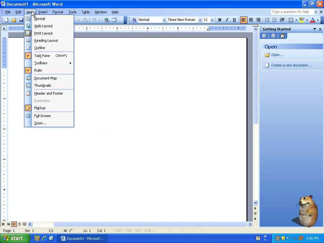Click the Open folder toolbar icon
This screenshot has width=324, height=243.
coord(14,20)
